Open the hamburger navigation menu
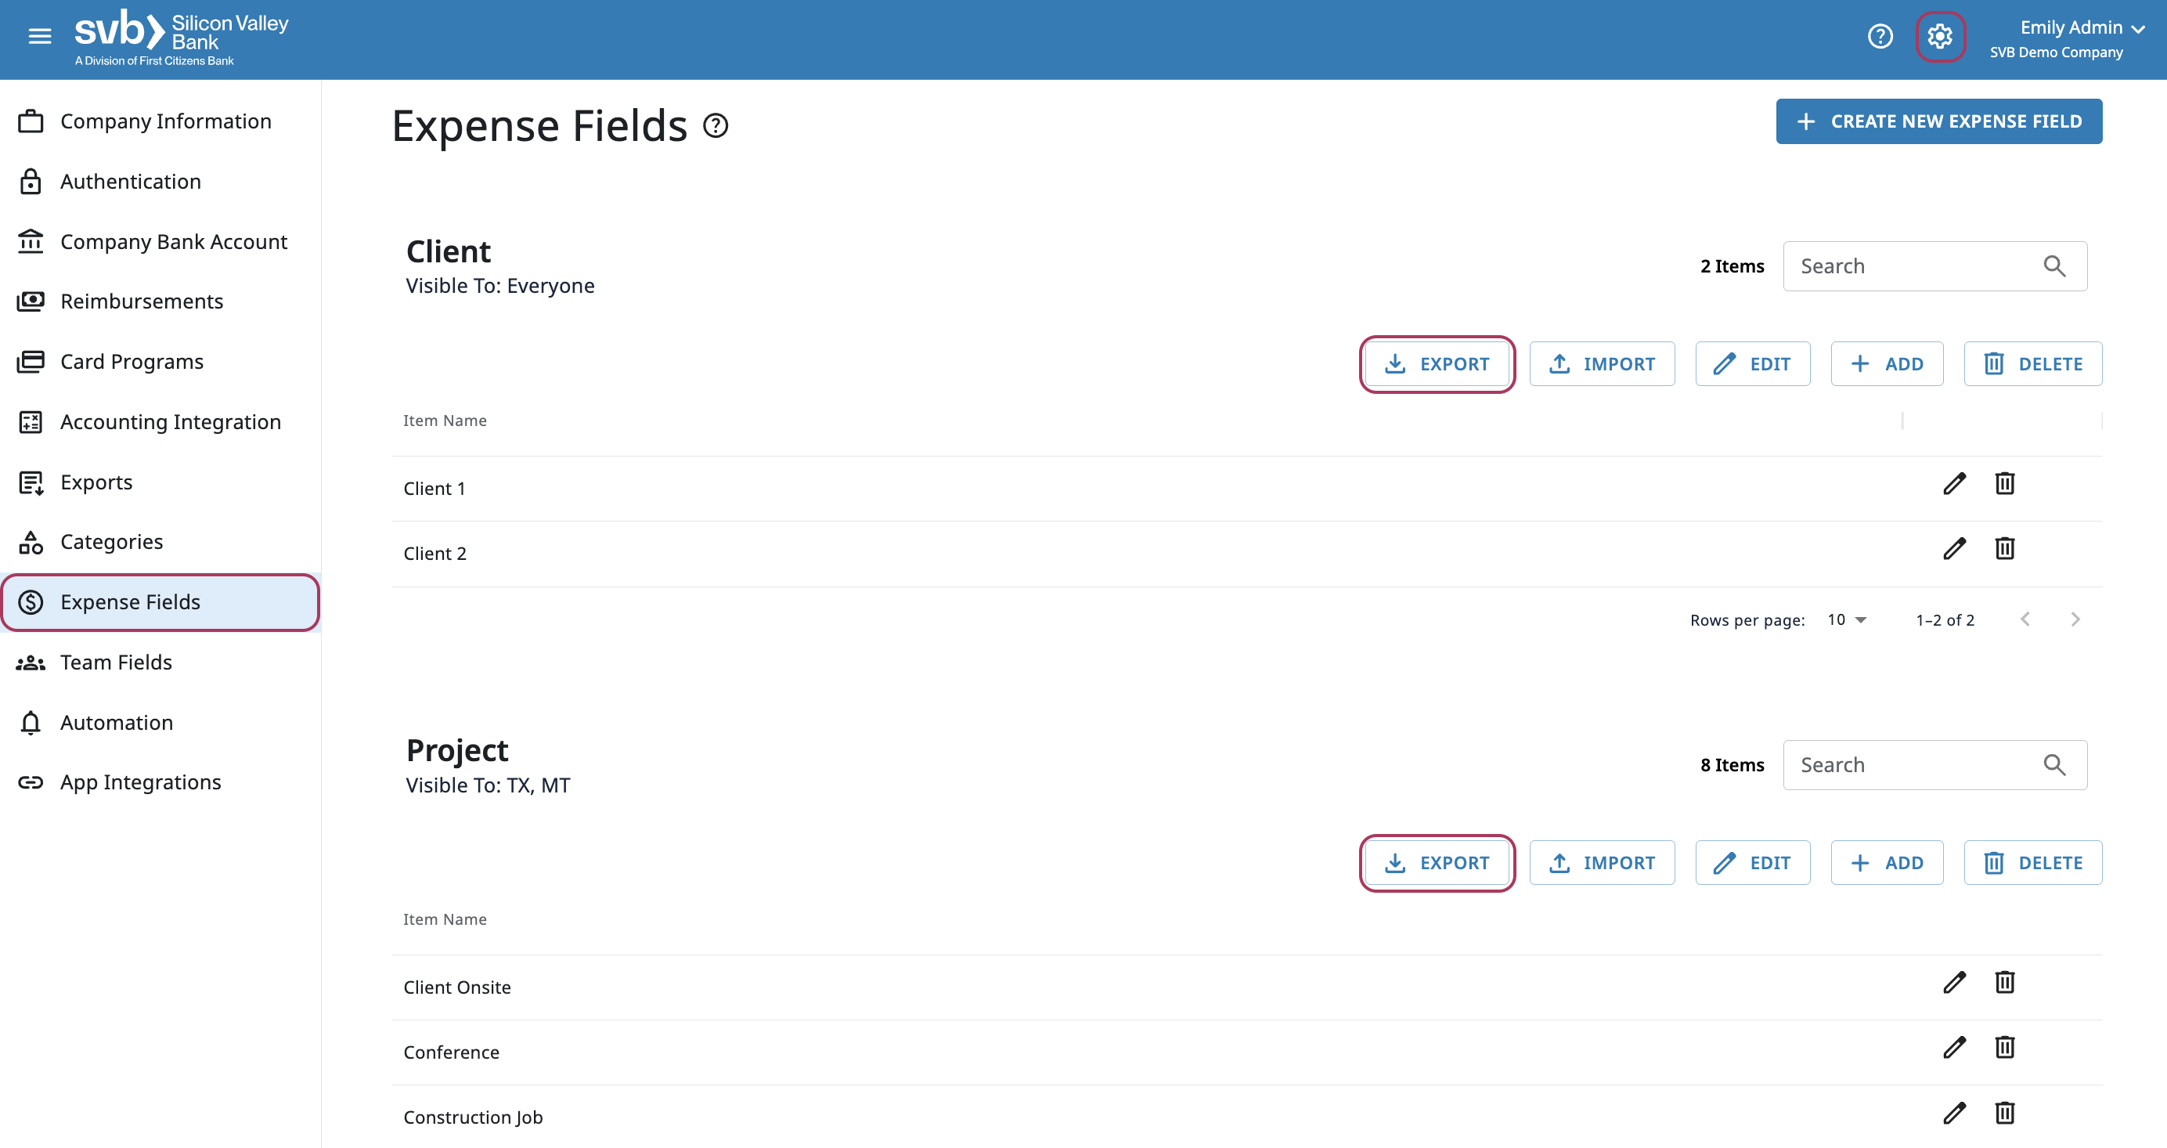This screenshot has height=1148, width=2167. pos(40,36)
